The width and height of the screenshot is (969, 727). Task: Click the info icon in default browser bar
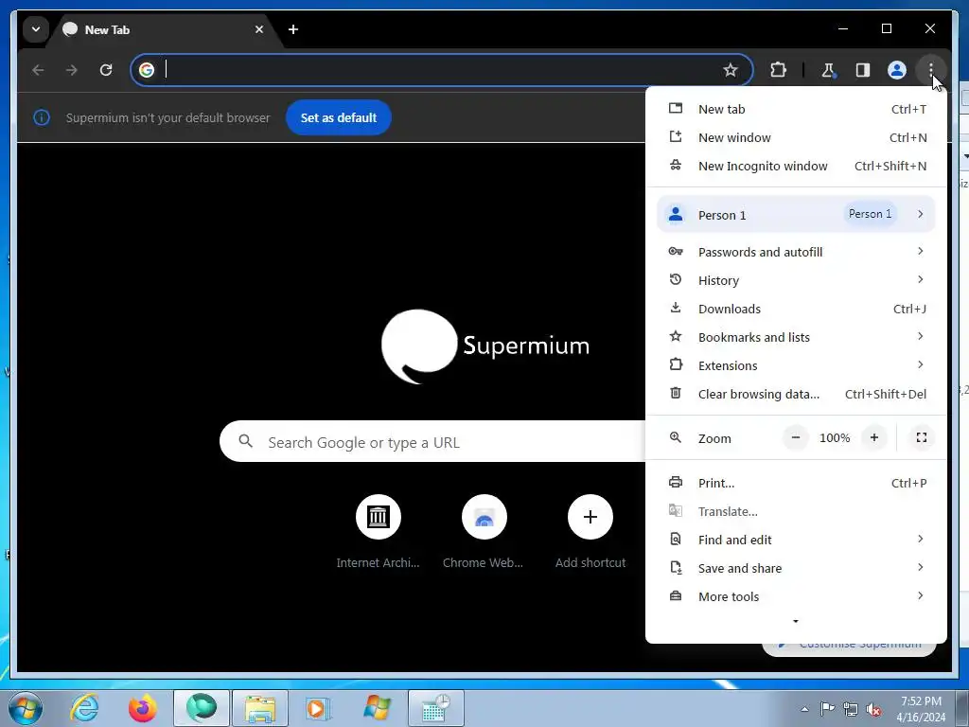click(x=42, y=117)
